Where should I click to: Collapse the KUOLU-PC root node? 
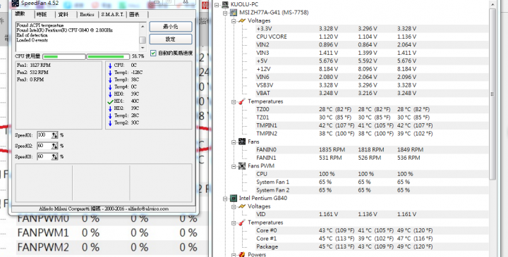[217, 4]
